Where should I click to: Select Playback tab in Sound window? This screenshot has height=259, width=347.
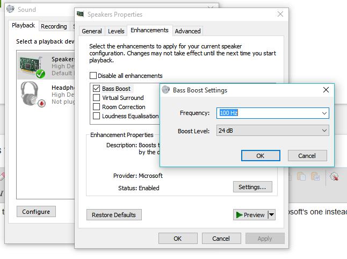[x=23, y=25]
